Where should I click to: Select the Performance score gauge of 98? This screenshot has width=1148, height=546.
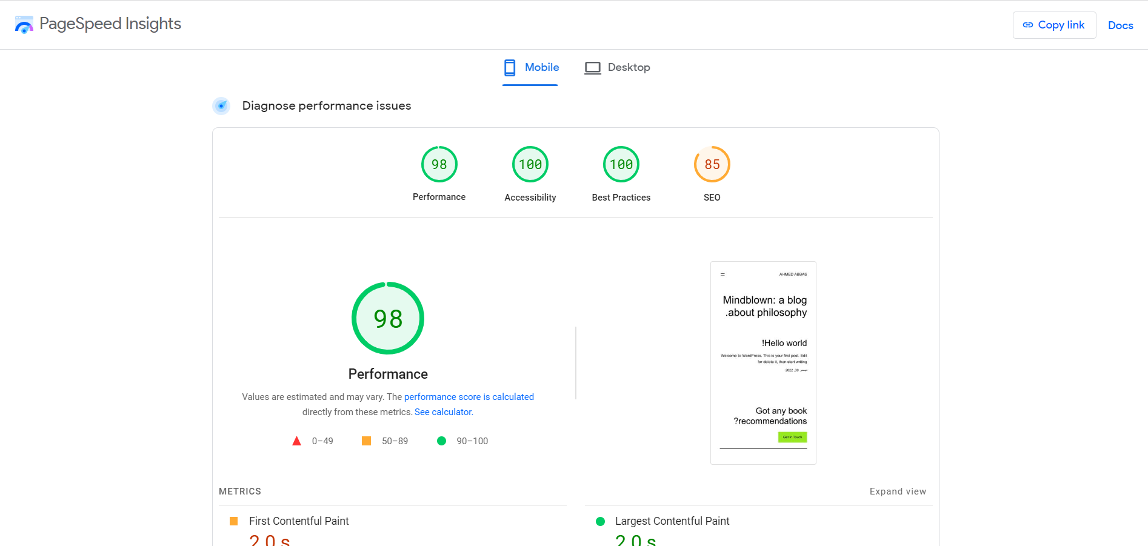coord(439,164)
